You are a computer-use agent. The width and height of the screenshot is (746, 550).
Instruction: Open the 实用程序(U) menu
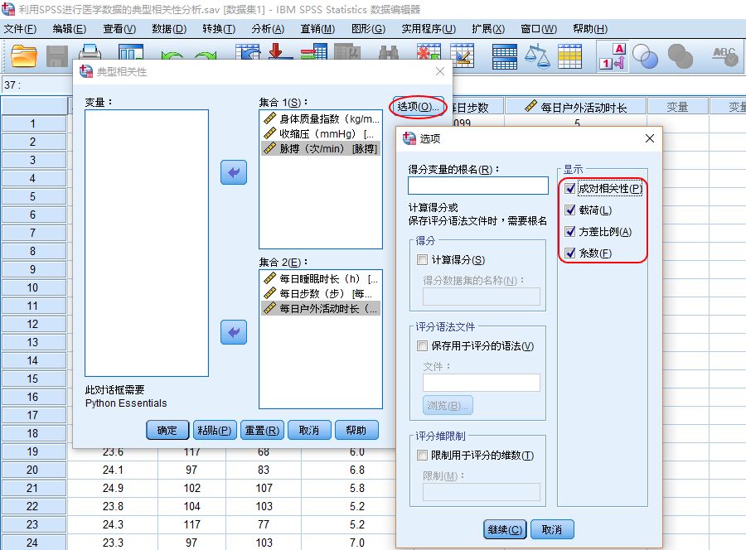click(x=429, y=29)
